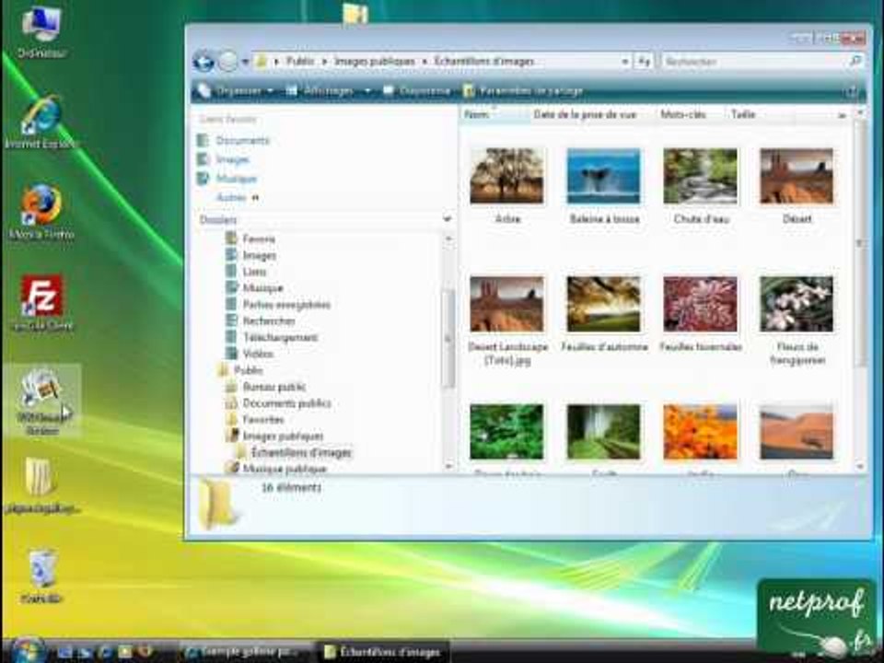The width and height of the screenshot is (884, 663).
Task: Expand the Autres favorite links
Action: [238, 197]
